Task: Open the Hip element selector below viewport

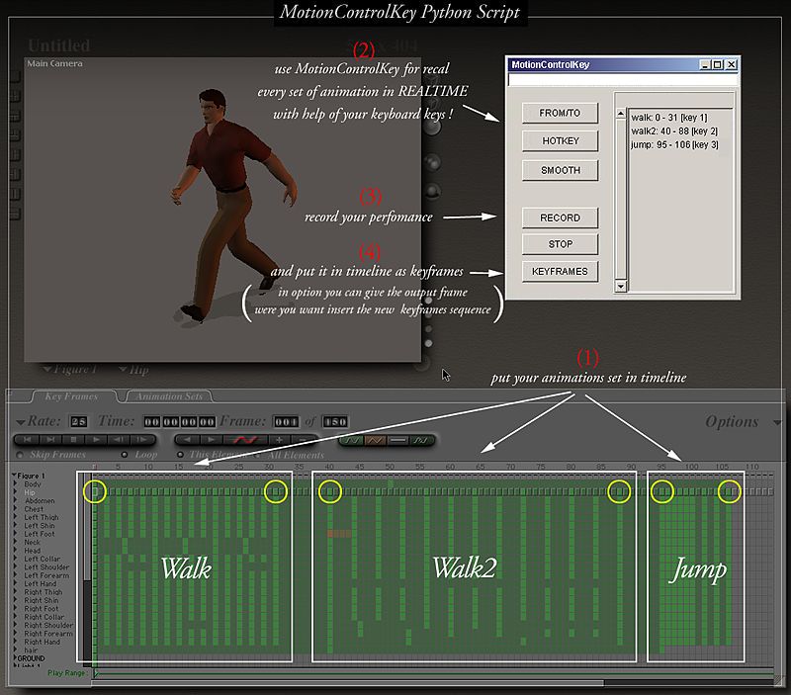Action: click(x=133, y=370)
